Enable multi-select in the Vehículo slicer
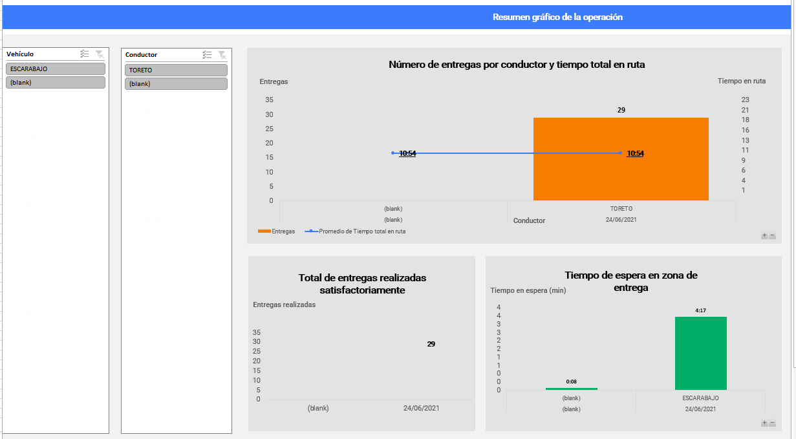The width and height of the screenshot is (796, 439). pyautogui.click(x=85, y=54)
